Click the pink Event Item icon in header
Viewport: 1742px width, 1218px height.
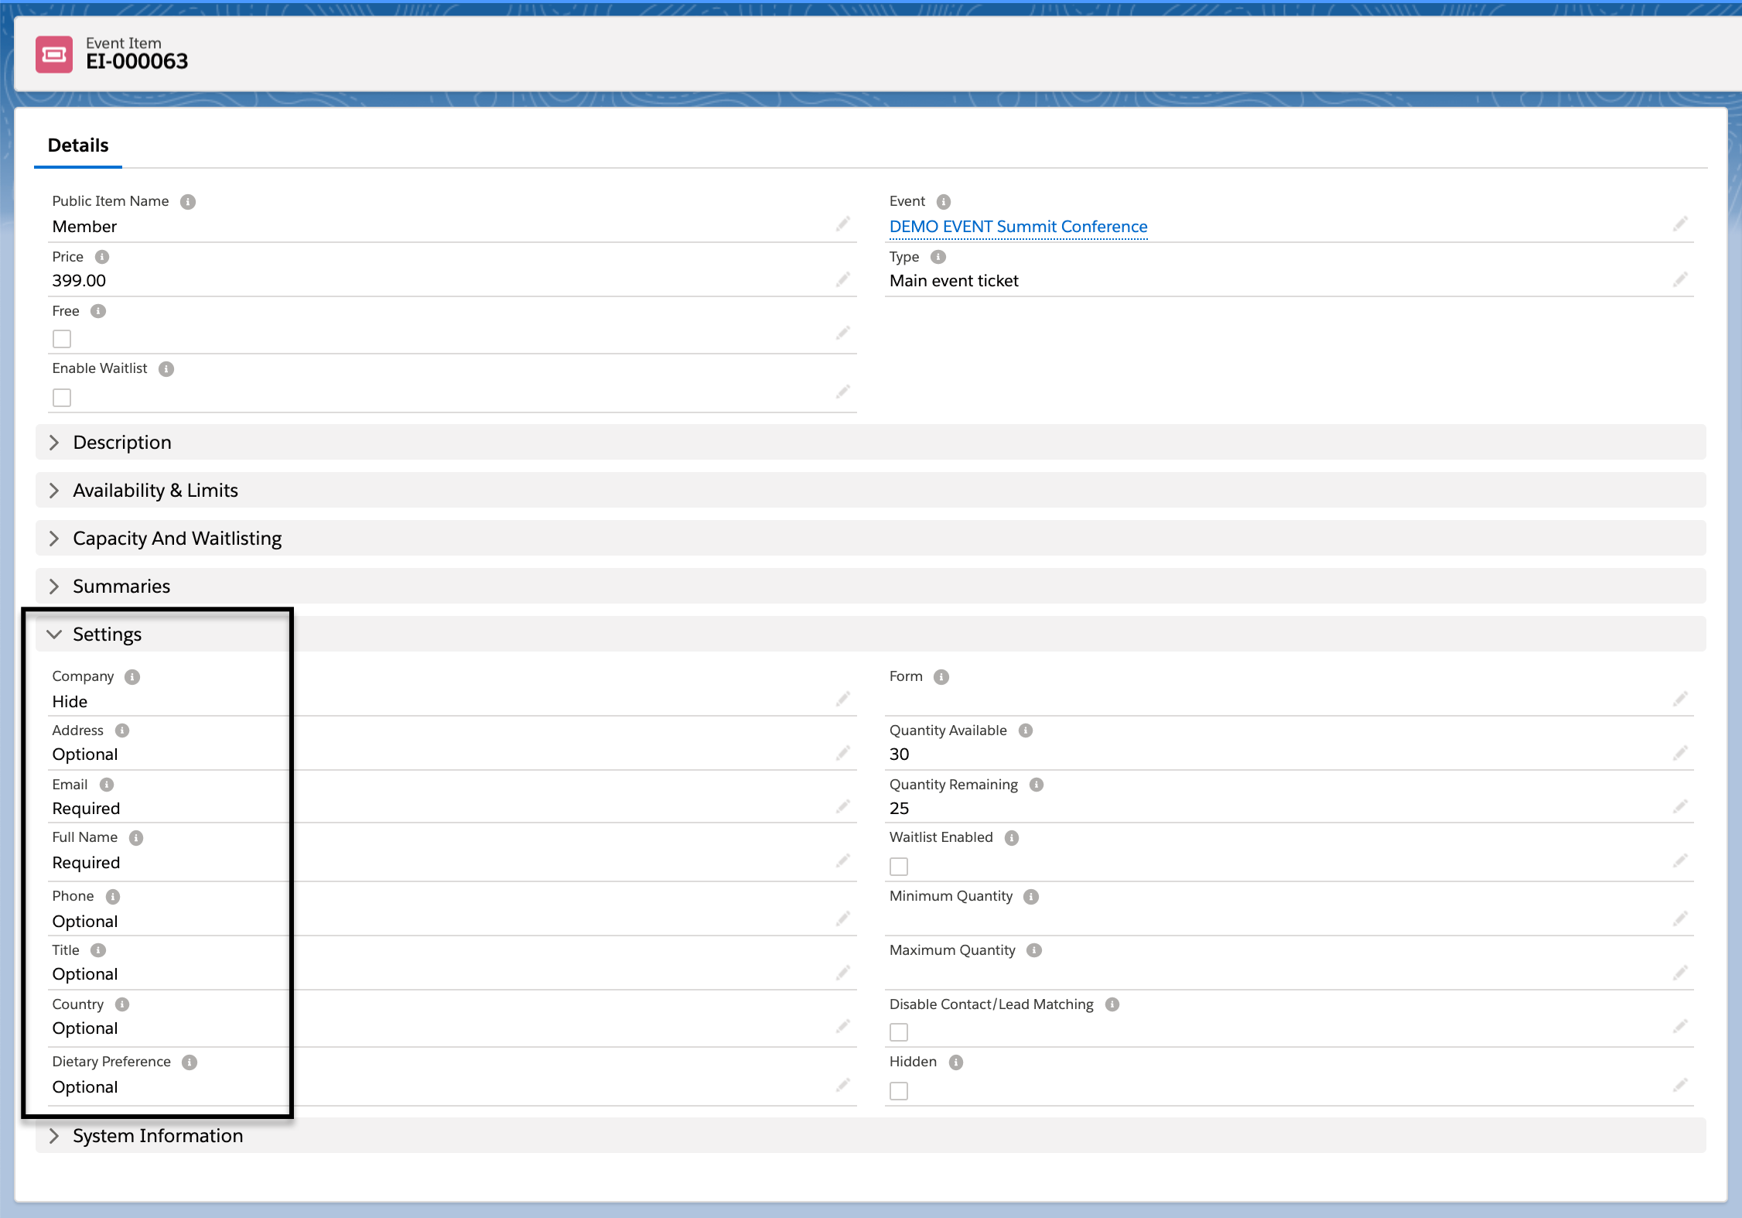click(54, 54)
